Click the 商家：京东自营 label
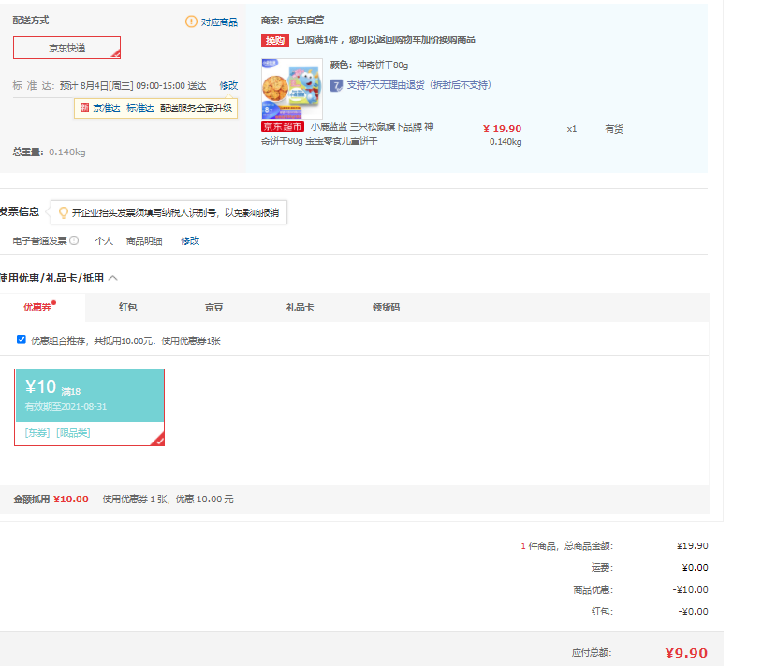Image resolution: width=777 pixels, height=666 pixels. 292,21
